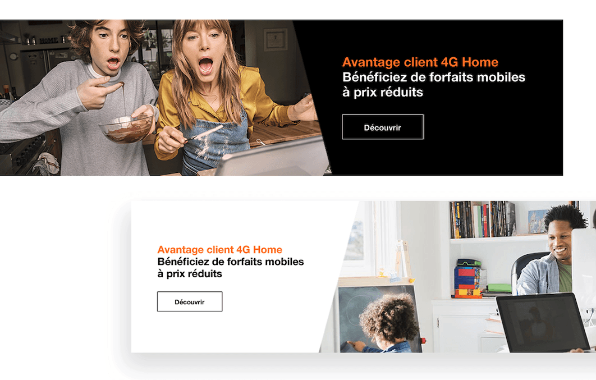Click the bookshelf filled with books
Viewport: 596px width, 380px height.
pyautogui.click(x=483, y=219)
